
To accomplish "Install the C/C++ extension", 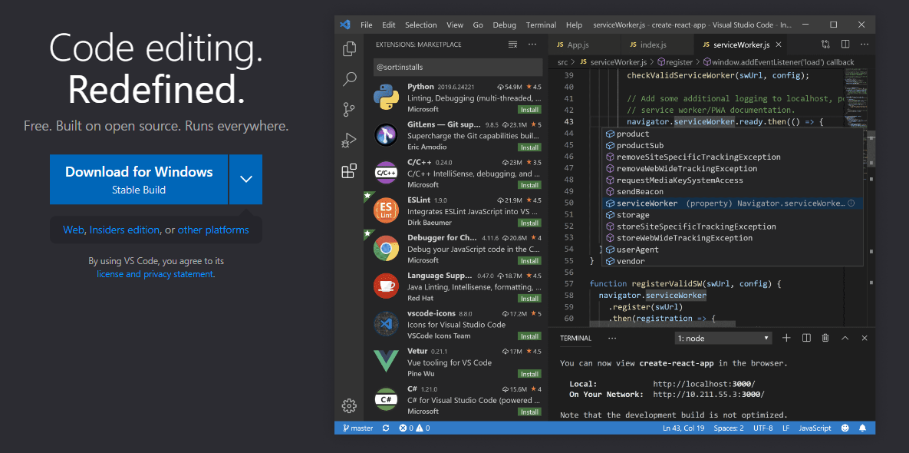I will click(529, 185).
